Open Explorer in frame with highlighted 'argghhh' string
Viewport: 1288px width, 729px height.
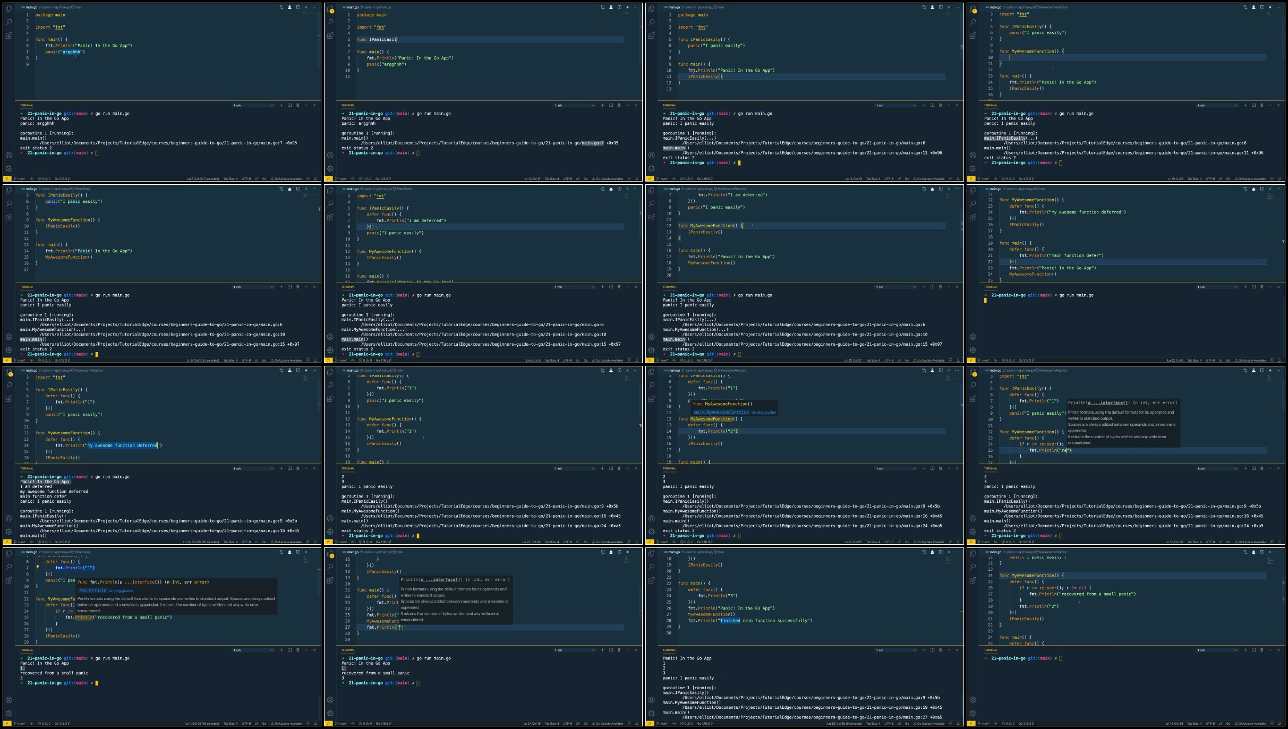(x=9, y=9)
